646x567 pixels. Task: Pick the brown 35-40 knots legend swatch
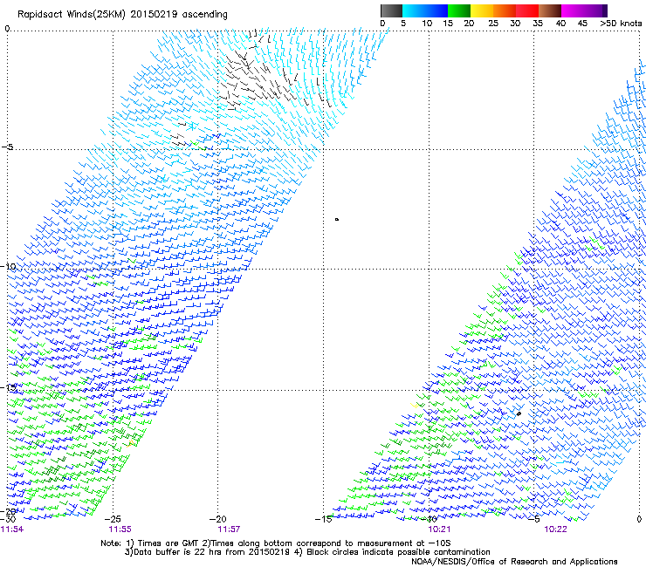coord(550,10)
